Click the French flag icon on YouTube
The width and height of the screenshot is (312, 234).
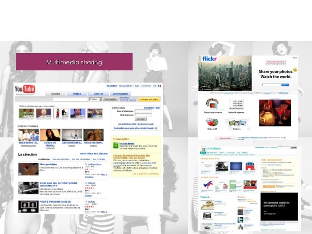(x=159, y=86)
